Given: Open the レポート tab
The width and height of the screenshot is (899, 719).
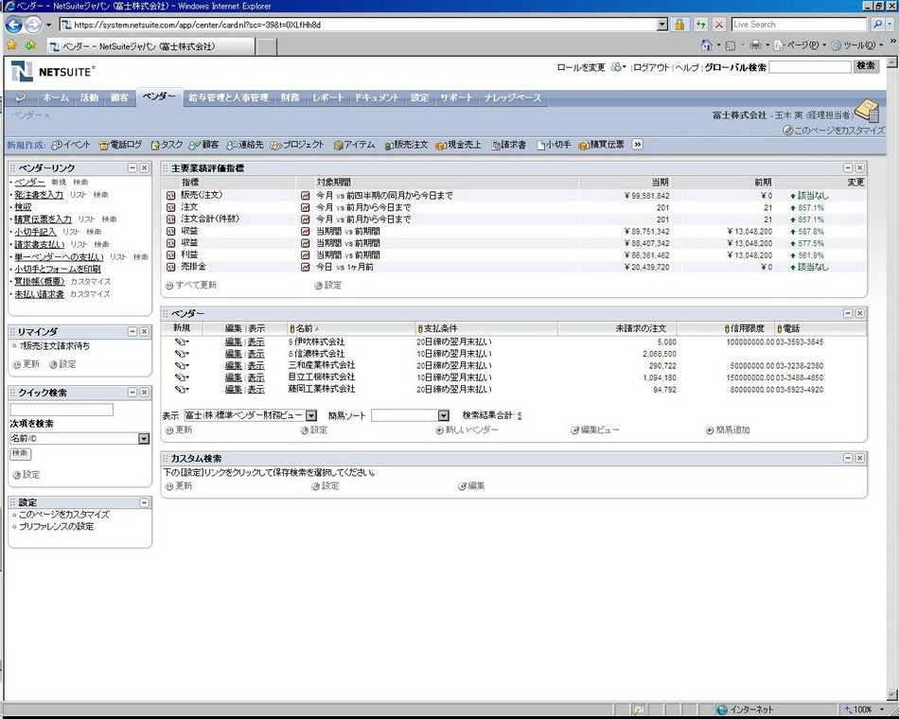Looking at the screenshot, I should 327,98.
